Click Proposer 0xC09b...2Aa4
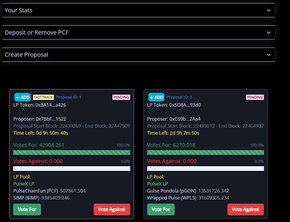 tap(174, 119)
